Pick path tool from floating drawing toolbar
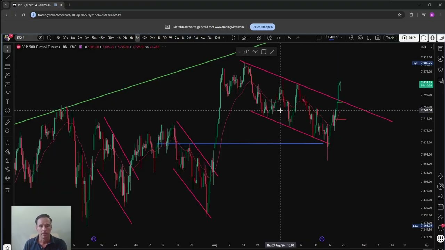Image resolution: width=445 pixels, height=250 pixels. (255, 51)
